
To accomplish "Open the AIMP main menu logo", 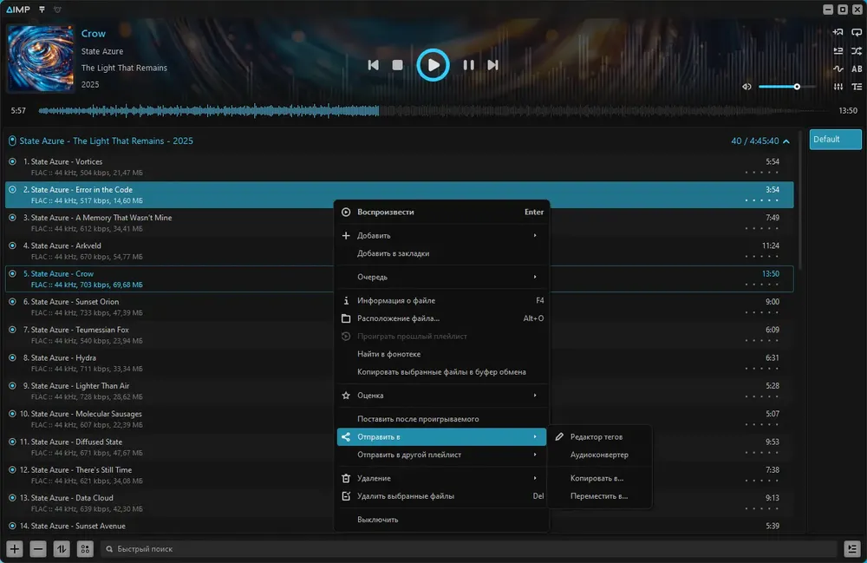I will (x=17, y=10).
